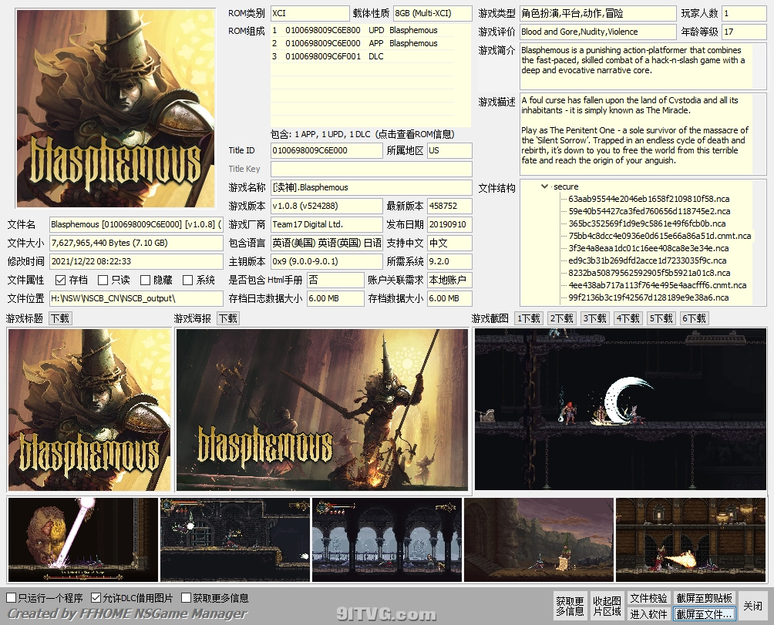Click the 文件校验 button

coord(648,599)
